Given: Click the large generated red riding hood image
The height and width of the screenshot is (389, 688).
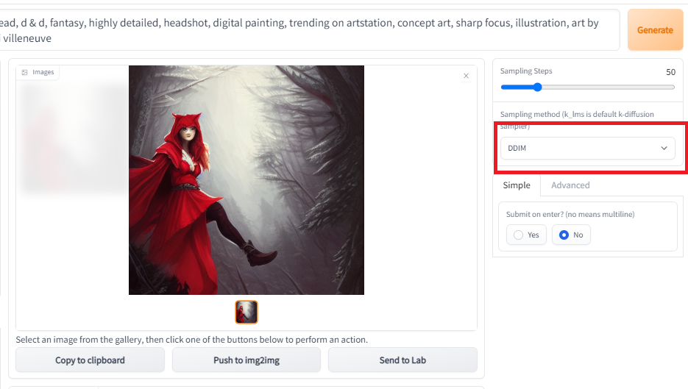Looking at the screenshot, I should tap(247, 180).
